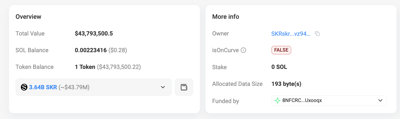Click the isOnCurve label
This screenshot has width=400, height=119.
225,50
